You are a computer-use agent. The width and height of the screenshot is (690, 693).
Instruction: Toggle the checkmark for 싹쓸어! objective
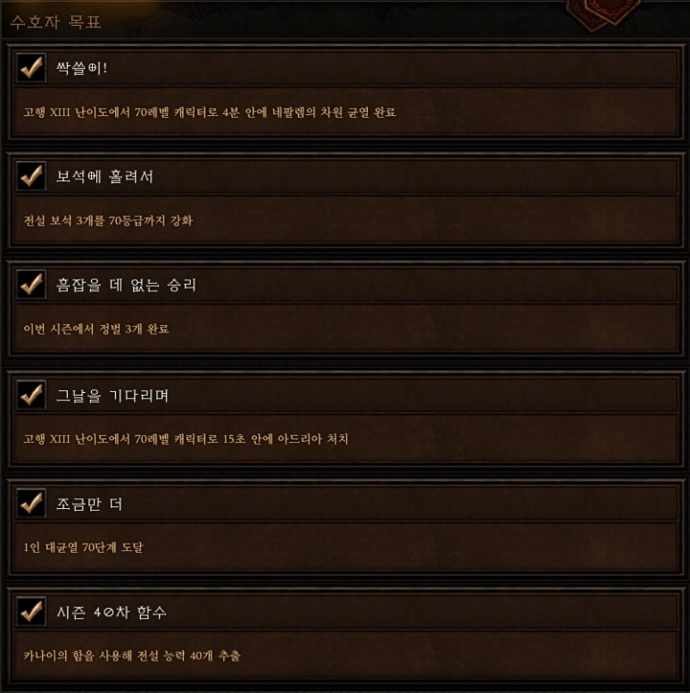[x=31, y=68]
